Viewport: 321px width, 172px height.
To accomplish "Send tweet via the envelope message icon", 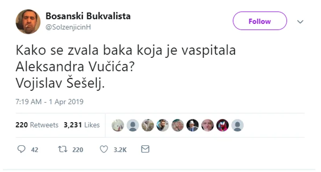I will [145, 149].
